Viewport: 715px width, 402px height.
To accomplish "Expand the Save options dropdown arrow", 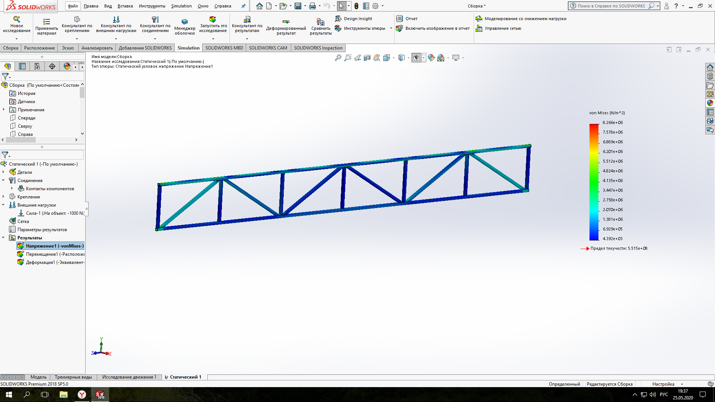I will pyautogui.click(x=305, y=6).
